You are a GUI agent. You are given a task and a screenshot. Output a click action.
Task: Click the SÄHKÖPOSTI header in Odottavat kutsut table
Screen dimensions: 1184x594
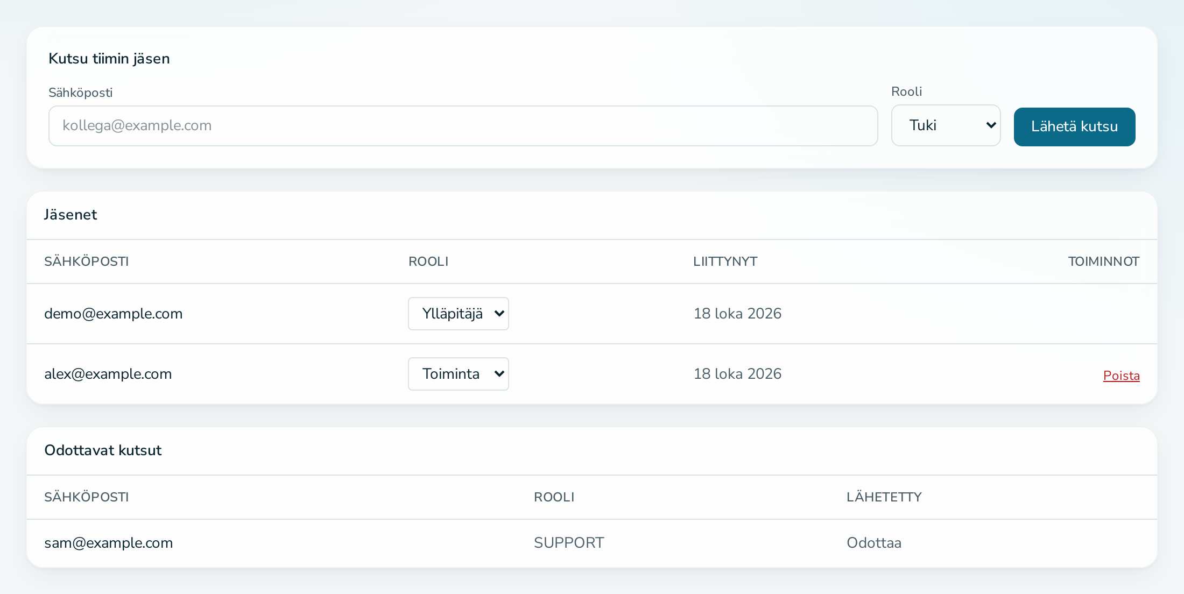click(x=86, y=497)
